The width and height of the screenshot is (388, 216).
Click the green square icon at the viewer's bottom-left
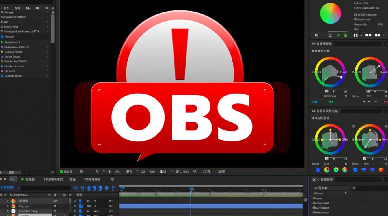(61, 171)
